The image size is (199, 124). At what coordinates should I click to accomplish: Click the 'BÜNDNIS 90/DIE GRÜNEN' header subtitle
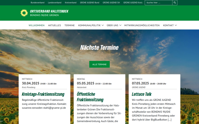(x=44, y=15)
